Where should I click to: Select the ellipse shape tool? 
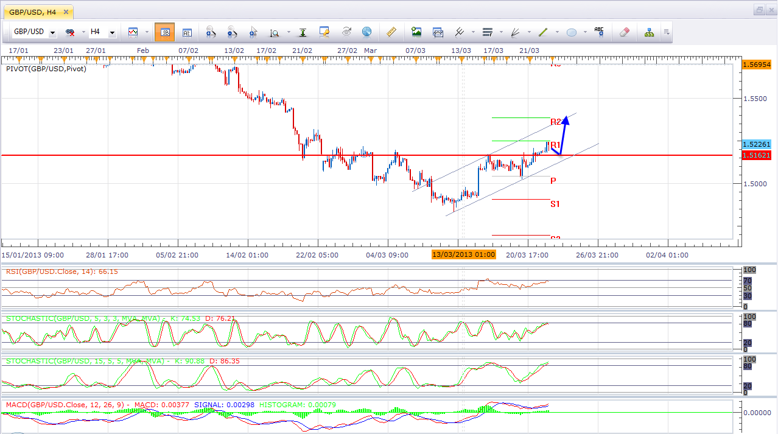572,32
